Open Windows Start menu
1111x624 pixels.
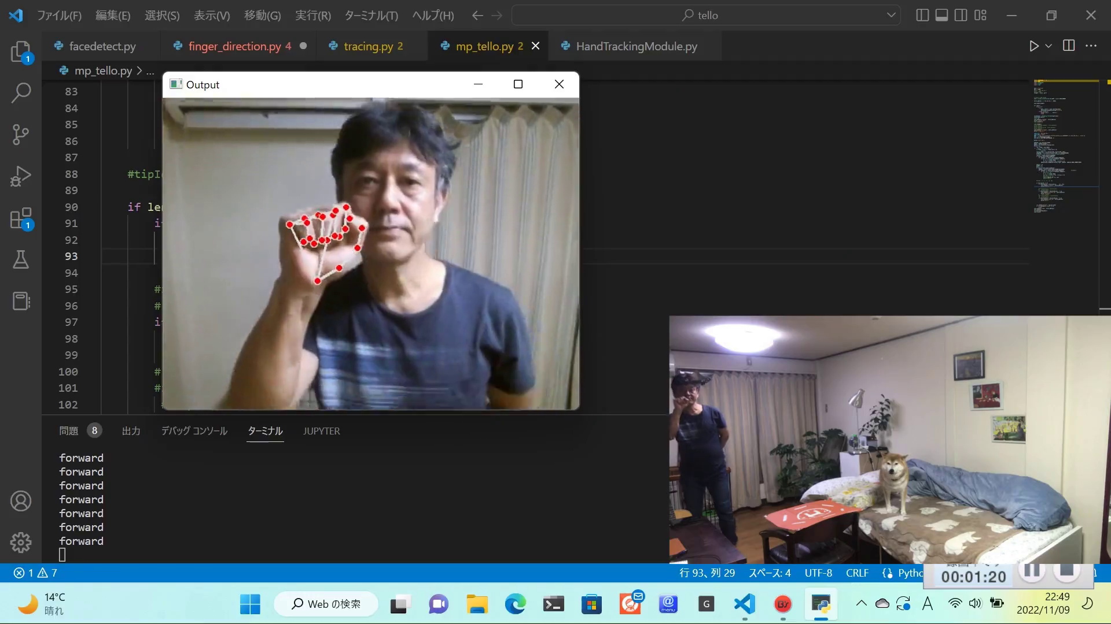(x=250, y=604)
